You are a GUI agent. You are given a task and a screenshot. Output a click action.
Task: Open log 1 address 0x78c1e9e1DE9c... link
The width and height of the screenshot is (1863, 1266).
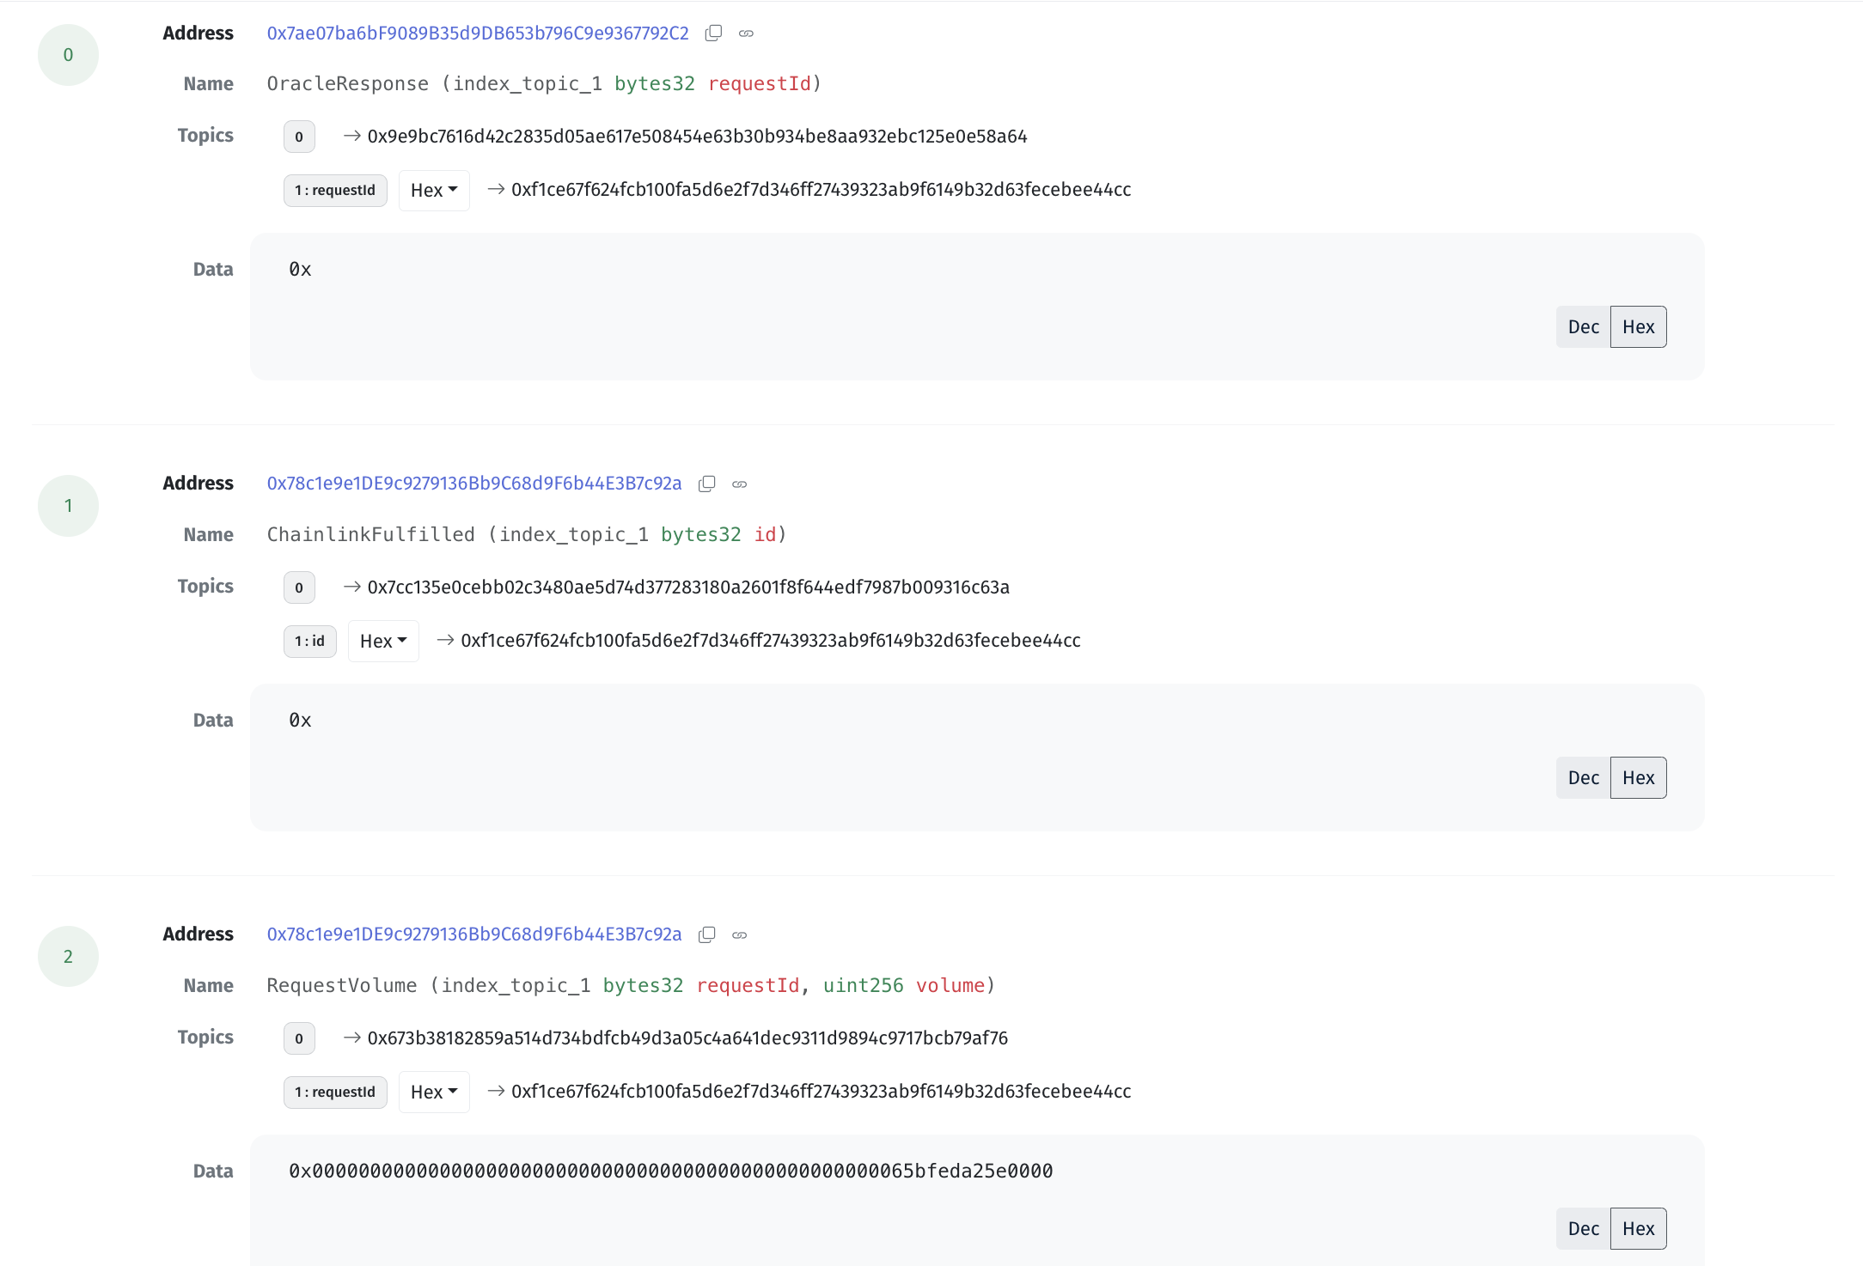click(474, 484)
